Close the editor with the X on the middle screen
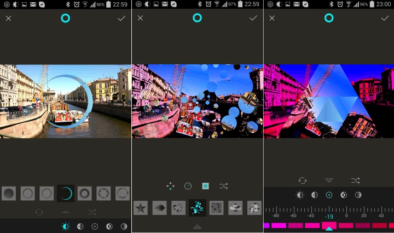Image resolution: width=394 pixels, height=233 pixels. [x=140, y=18]
